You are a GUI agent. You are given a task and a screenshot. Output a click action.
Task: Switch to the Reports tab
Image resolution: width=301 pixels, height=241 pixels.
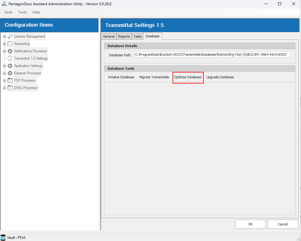coord(124,36)
